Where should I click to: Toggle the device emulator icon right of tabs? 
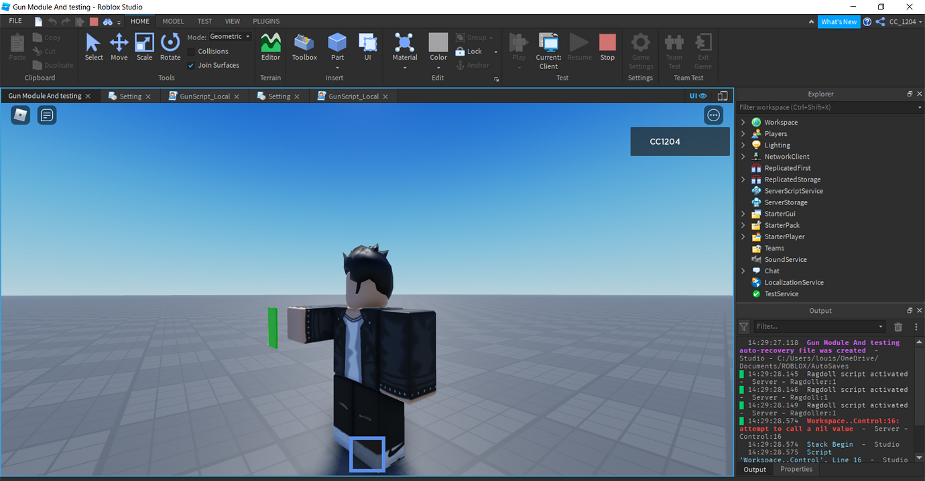723,96
